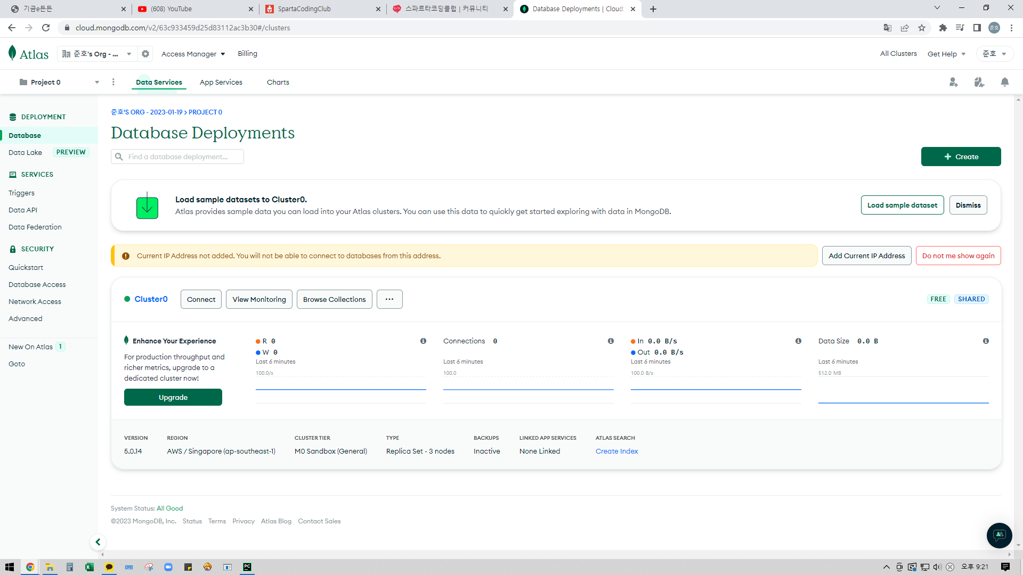This screenshot has height=575, width=1023.
Task: Click the View Monitoring button
Action: pyautogui.click(x=259, y=299)
